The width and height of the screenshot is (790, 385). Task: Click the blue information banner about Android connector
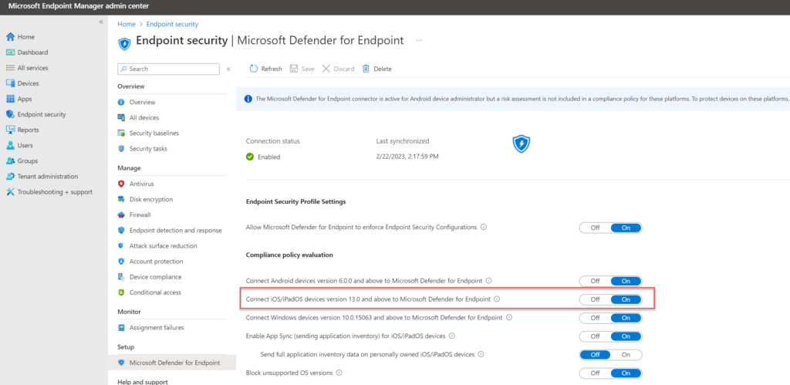point(513,99)
